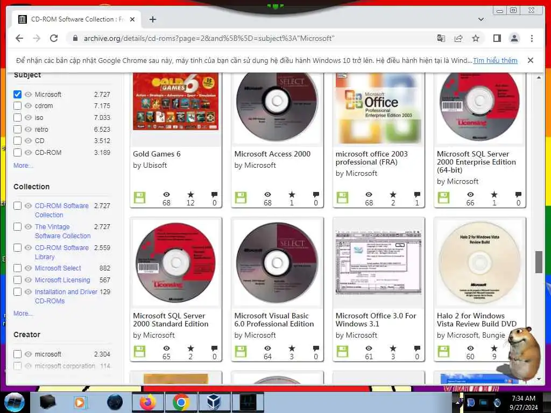The width and height of the screenshot is (551, 413).
Task: Open Chrome profile avatar
Action: [514, 38]
